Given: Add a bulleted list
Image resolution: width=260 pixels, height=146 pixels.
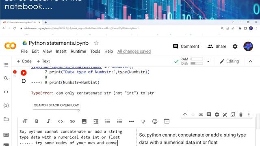Looking at the screenshot, I should point(119,121).
